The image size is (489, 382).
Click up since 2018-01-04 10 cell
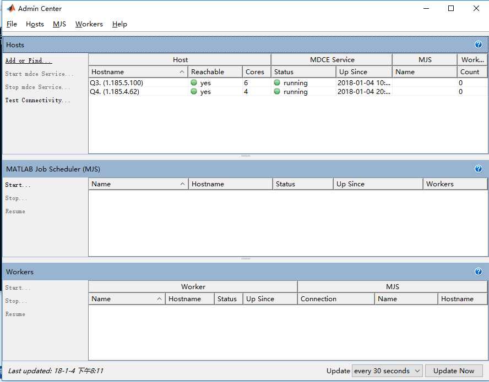tap(364, 82)
